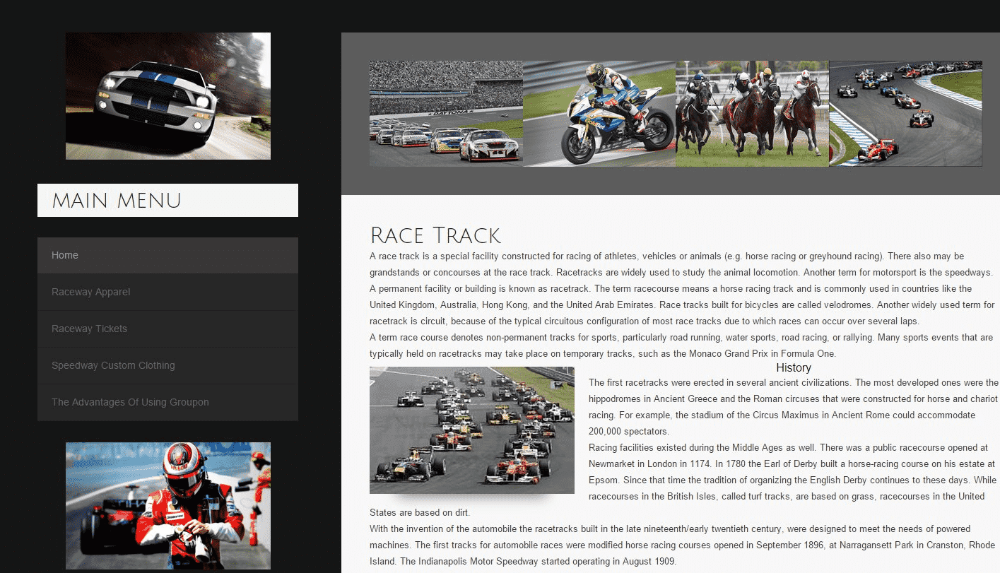Viewport: 1000px width, 573px height.
Task: Click the History subheading
Action: click(x=793, y=367)
